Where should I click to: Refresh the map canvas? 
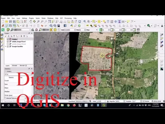click(x=80, y=22)
